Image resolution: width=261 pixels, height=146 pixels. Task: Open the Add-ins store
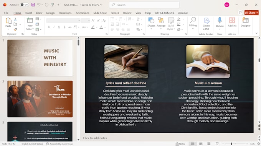tap(232, 22)
